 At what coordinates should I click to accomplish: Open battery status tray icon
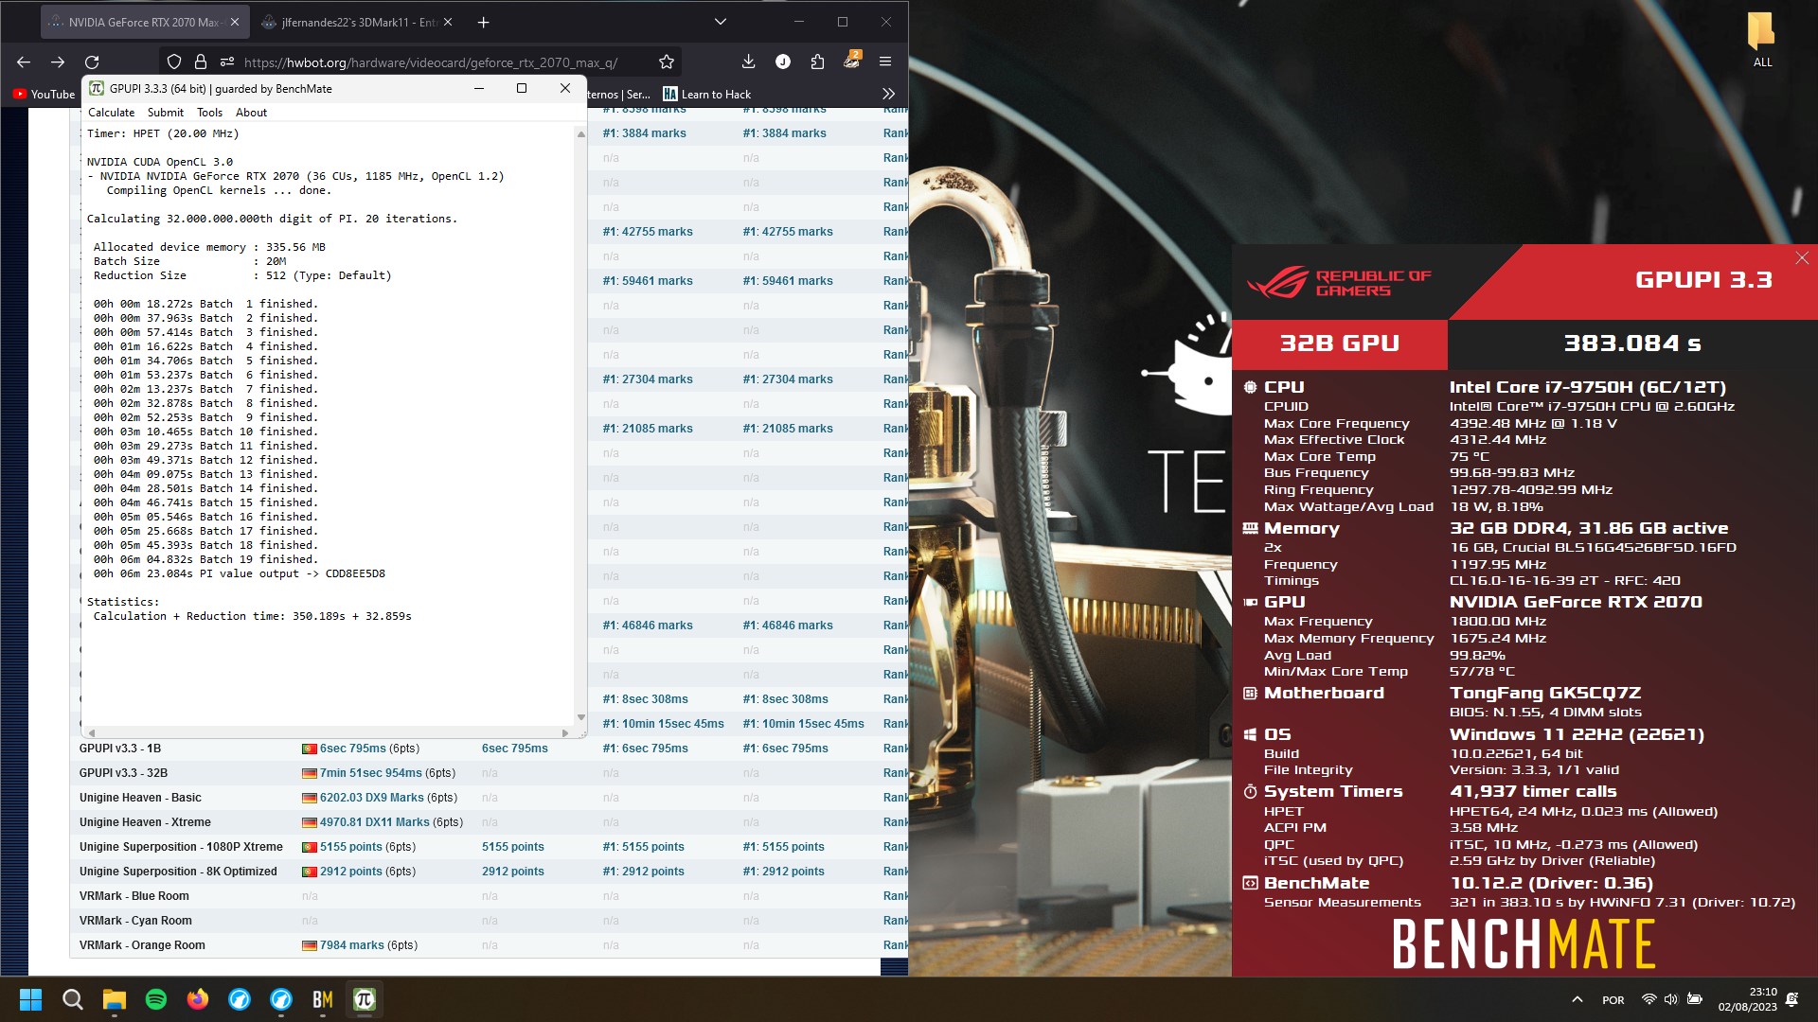1695,999
